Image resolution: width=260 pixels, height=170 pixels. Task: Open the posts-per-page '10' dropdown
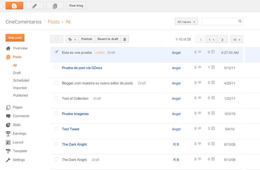(236, 39)
